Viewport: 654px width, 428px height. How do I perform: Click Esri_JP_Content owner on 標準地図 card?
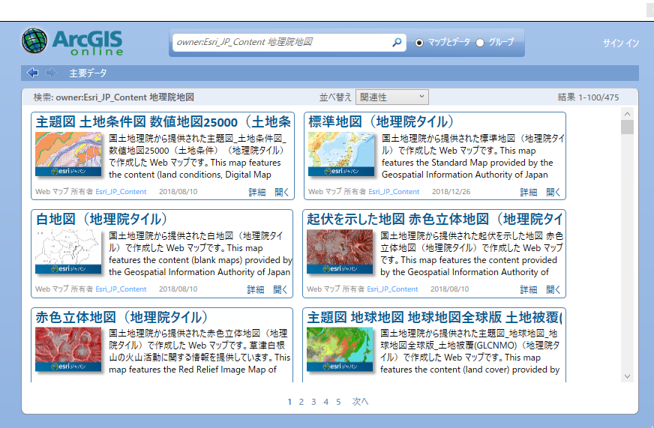[394, 192]
